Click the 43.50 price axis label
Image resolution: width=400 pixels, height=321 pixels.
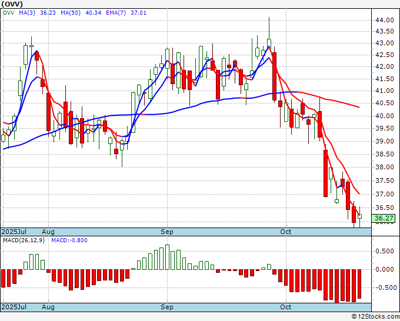[x=385, y=32]
